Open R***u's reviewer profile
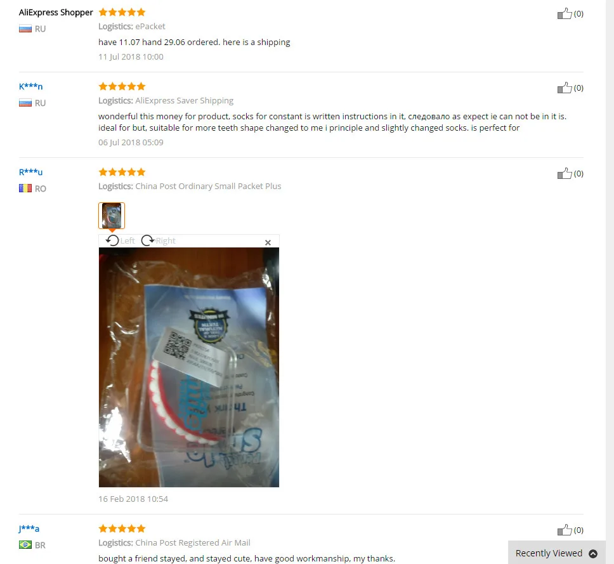This screenshot has width=614, height=564. coord(30,172)
